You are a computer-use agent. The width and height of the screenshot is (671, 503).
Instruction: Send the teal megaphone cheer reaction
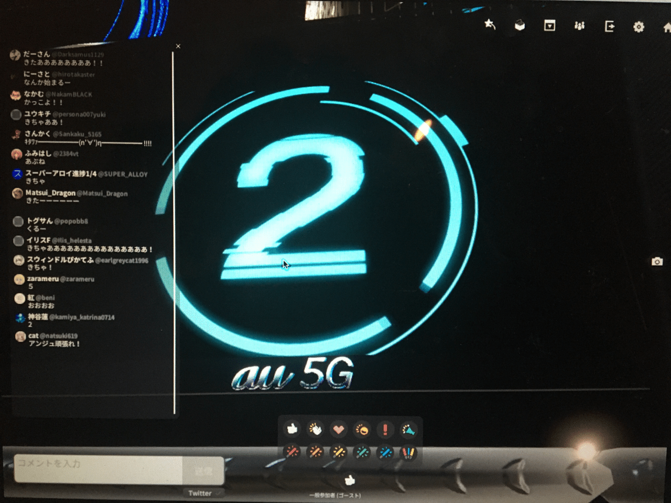coord(408,430)
